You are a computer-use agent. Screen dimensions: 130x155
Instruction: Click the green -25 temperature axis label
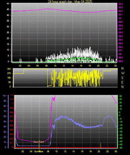pos(121,132)
